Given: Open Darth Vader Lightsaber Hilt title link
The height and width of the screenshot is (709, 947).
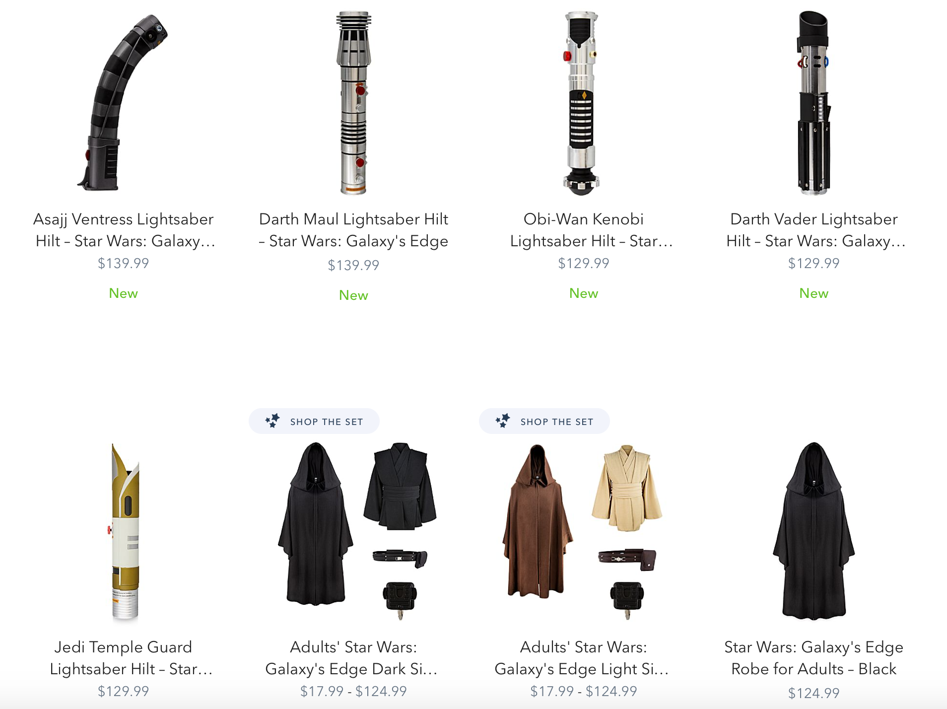Looking at the screenshot, I should click(814, 230).
